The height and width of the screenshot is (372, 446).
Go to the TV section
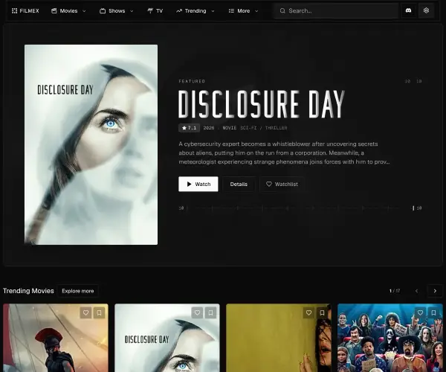pyautogui.click(x=155, y=11)
